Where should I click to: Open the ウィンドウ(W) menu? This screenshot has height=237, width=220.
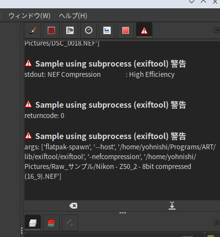[x=29, y=16]
